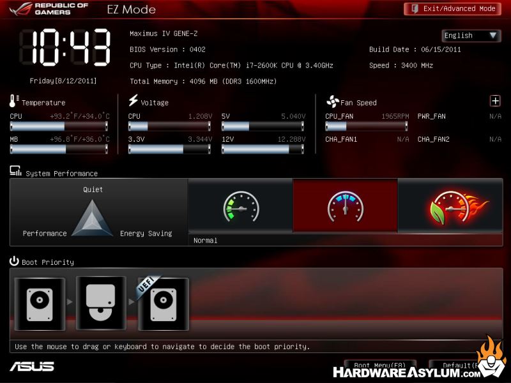The image size is (511, 383).
Task: Click the Exit/Advanced Mode button
Action: pos(452,9)
